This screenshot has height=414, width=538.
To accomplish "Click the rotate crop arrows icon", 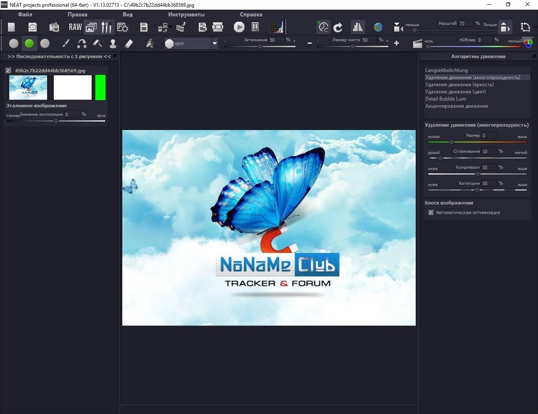I will (525, 27).
